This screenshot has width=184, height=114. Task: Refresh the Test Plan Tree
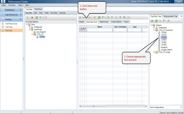coord(156,21)
